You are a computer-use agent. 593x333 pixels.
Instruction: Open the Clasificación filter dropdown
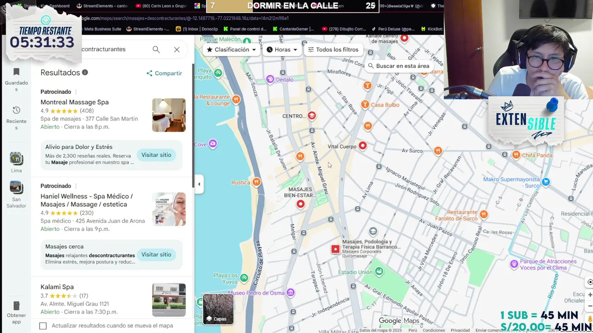pyautogui.click(x=231, y=49)
